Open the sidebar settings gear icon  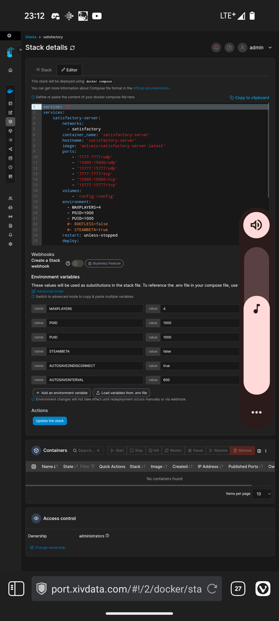[10, 244]
